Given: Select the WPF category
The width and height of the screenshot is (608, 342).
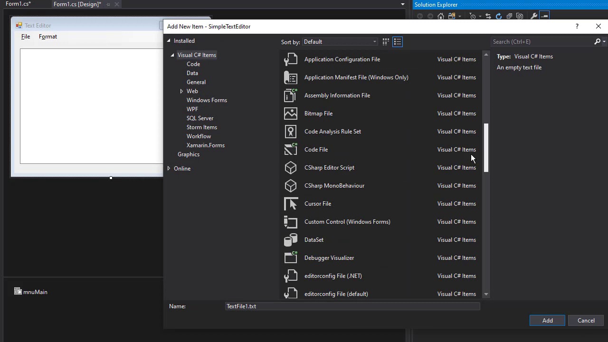Looking at the screenshot, I should pyautogui.click(x=192, y=109).
